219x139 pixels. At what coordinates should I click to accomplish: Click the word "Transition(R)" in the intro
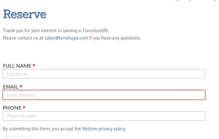[95, 31]
